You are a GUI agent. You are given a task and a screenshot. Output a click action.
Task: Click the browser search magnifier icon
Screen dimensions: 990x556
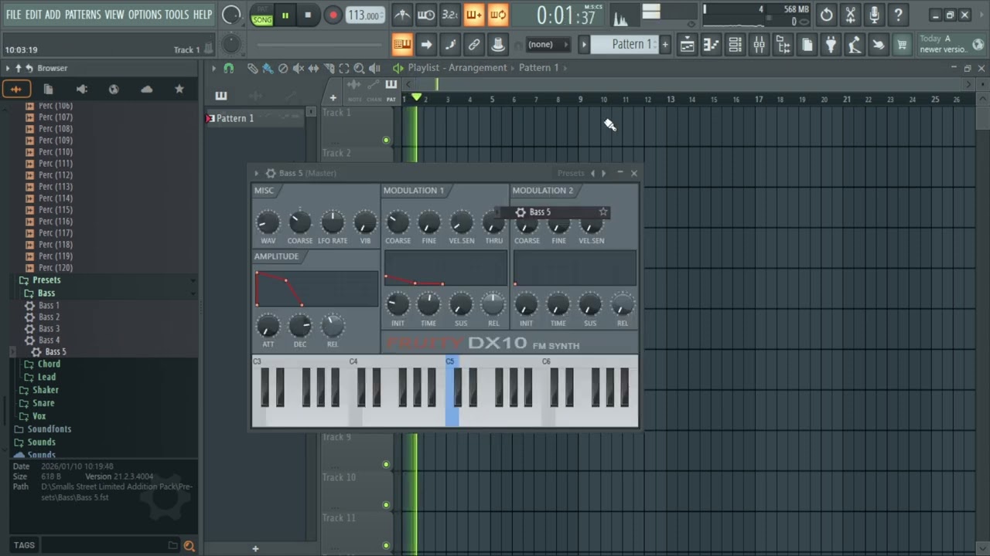pos(189,545)
